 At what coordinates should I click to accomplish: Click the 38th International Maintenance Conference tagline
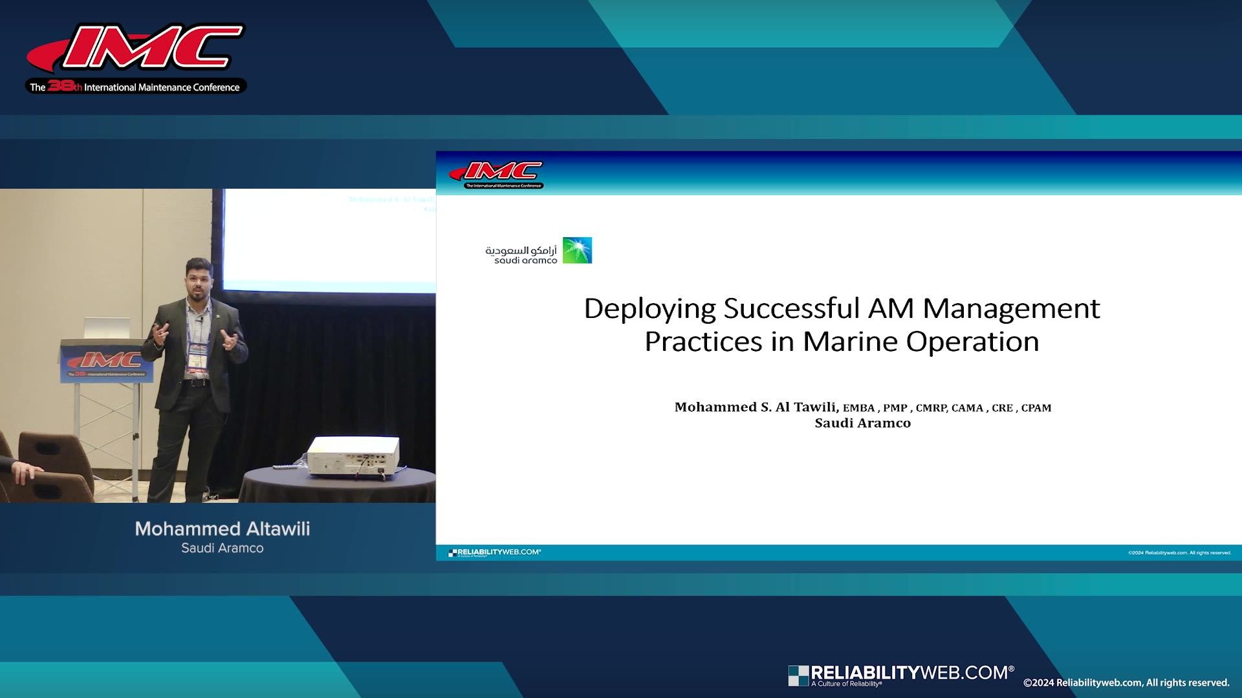point(134,86)
